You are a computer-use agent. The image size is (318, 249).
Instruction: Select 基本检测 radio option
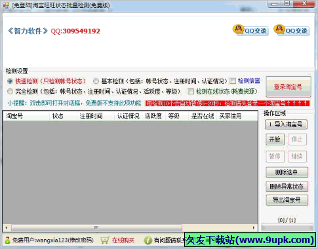click(96, 81)
